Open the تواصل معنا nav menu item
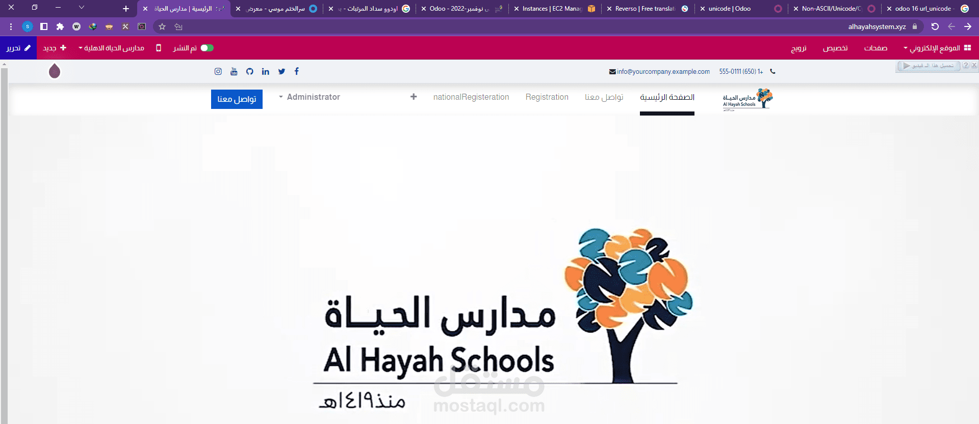The height and width of the screenshot is (424, 979). 604,97
